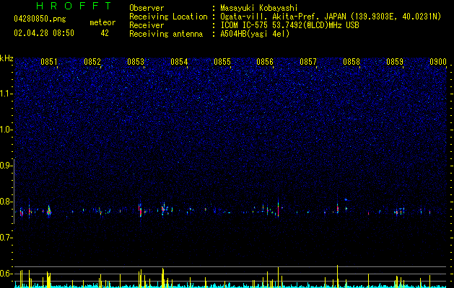Click the 0852 time marker

coord(92,62)
